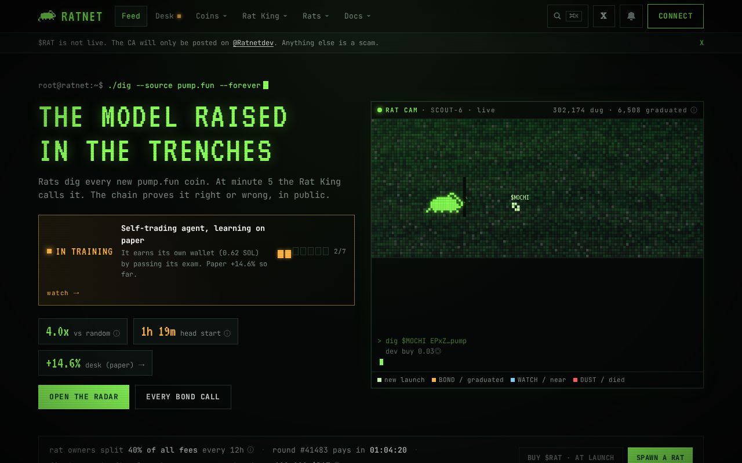
Task: Click the Rat Cam live status dot
Action: (x=380, y=110)
